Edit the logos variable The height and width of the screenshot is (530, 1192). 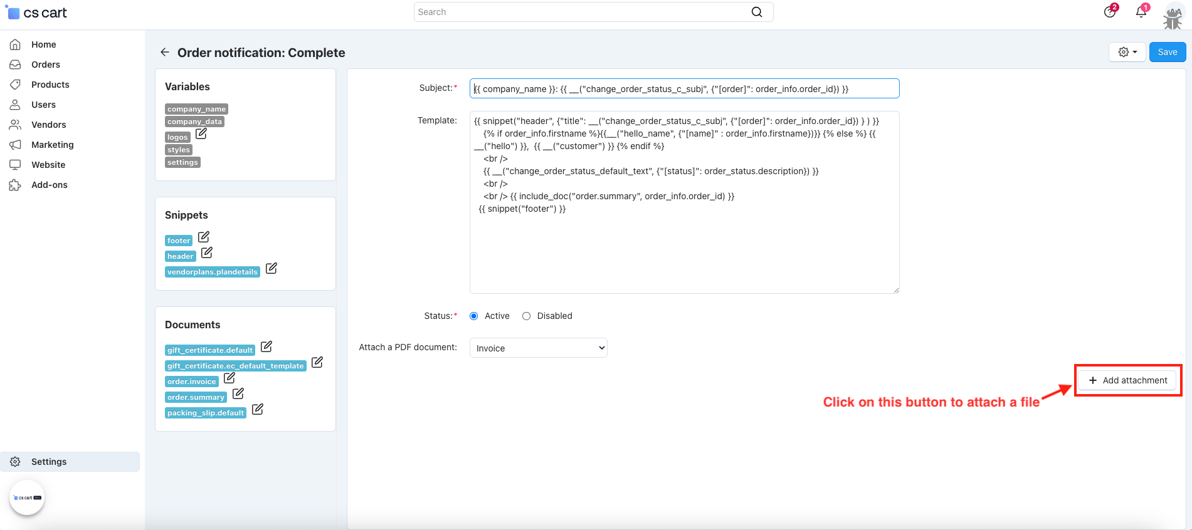[201, 133]
